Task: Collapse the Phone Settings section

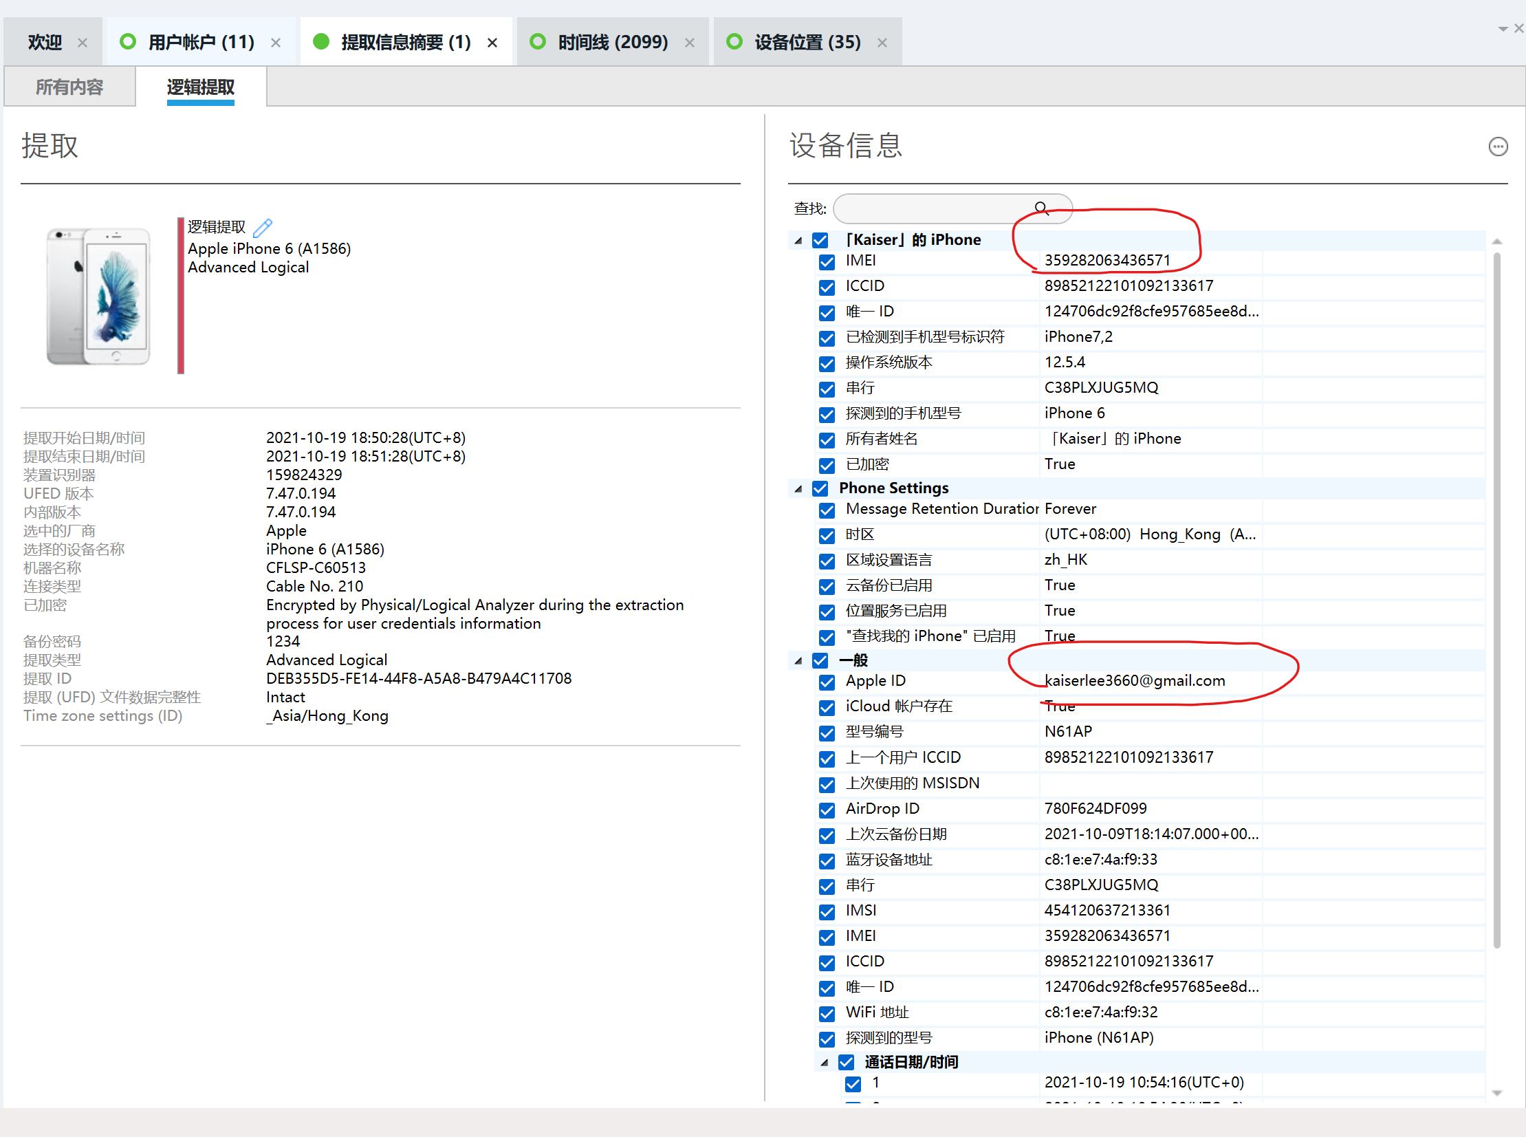Action: coord(798,488)
